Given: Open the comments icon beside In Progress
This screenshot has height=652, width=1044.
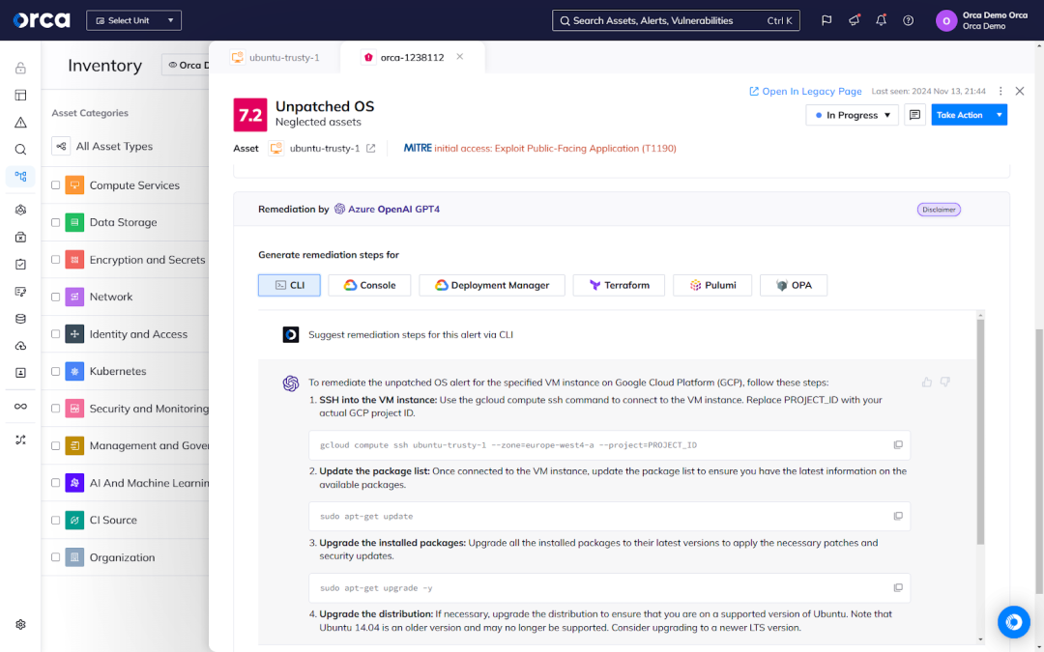Looking at the screenshot, I should point(914,115).
